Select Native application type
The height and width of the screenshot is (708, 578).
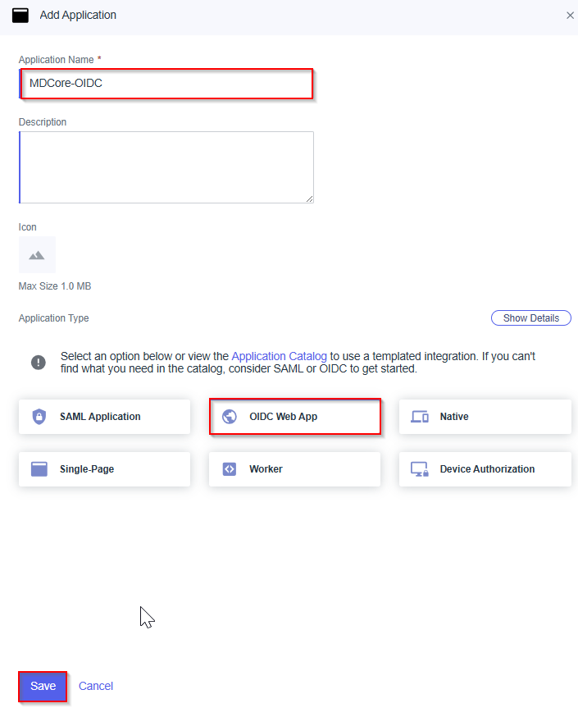pyautogui.click(x=485, y=417)
